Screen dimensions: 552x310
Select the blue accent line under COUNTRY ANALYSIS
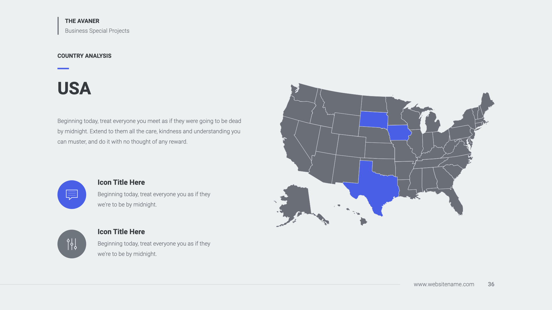63,68
